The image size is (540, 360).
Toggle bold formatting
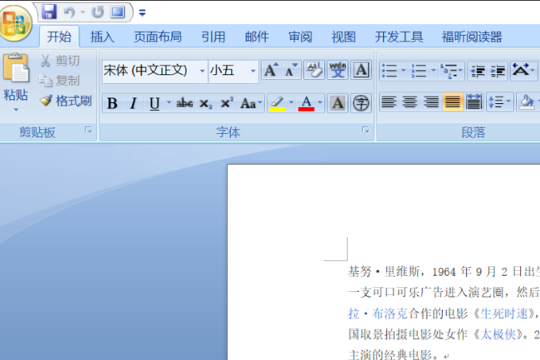[112, 103]
